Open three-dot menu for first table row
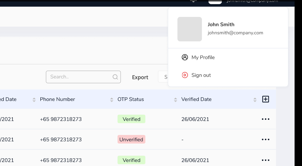The image size is (302, 166). [265, 119]
